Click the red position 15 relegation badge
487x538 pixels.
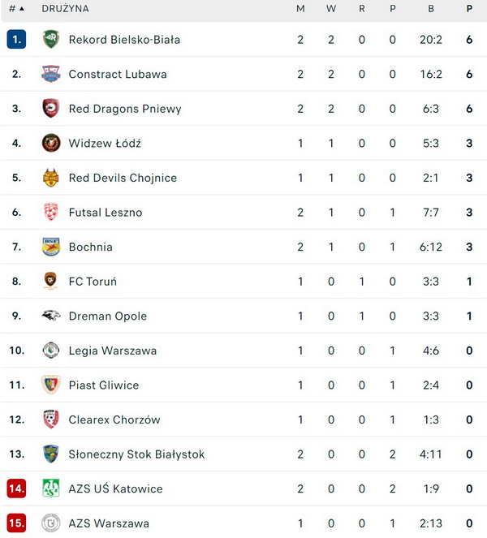(x=16, y=523)
